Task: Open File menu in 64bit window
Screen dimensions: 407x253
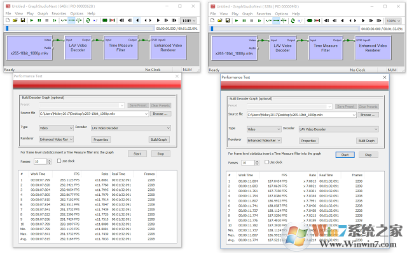Action: point(8,13)
